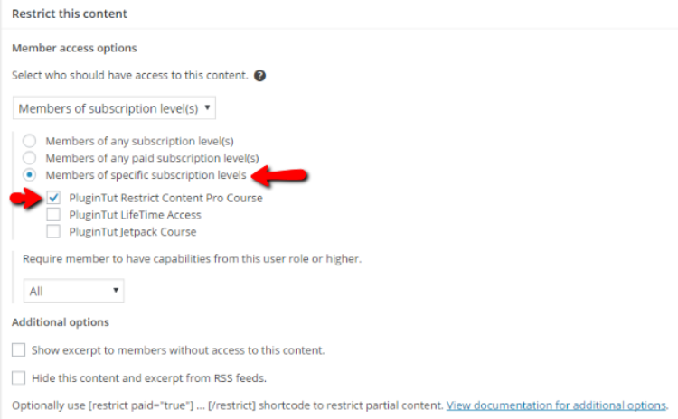This screenshot has width=678, height=419.
Task: Choose Members of any paid subscription level(s) radio
Action: coord(30,158)
